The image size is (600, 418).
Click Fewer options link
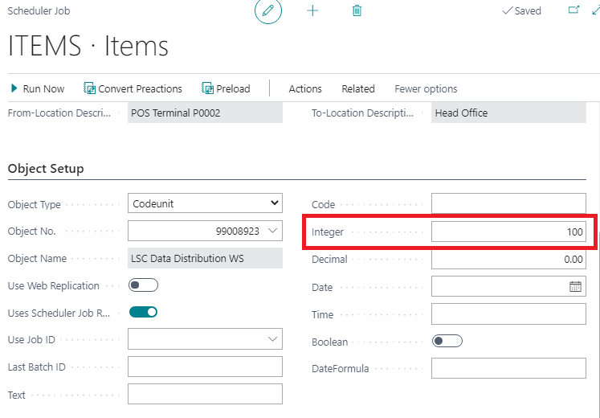(426, 88)
